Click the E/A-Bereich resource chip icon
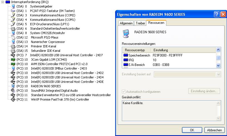This screenshot has height=136, width=227. pos(126,65)
